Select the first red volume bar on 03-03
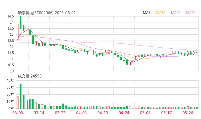The image size is (201, 119). click(x=18, y=103)
